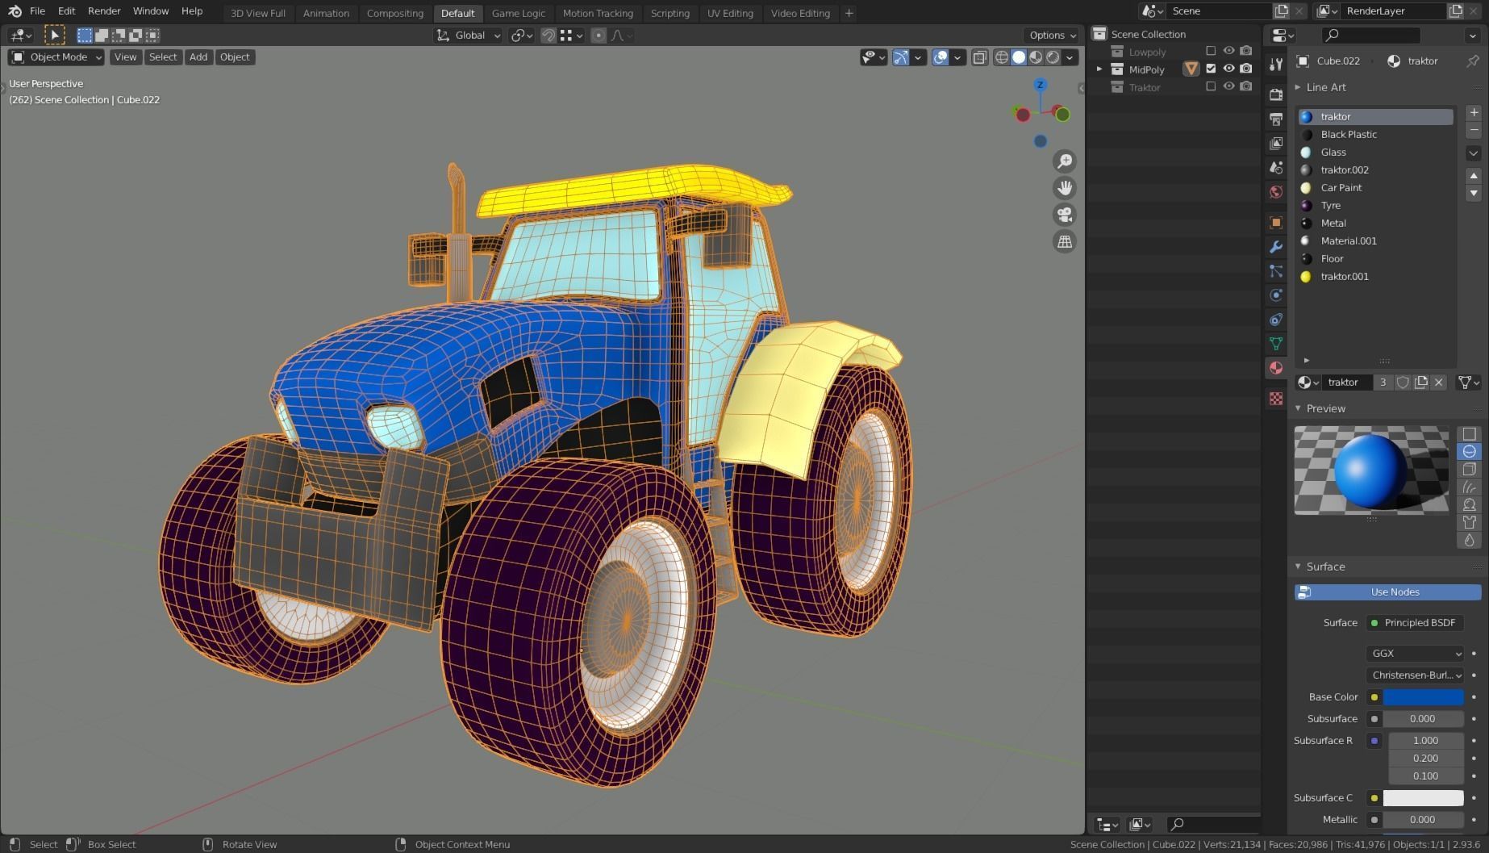Open the Render menu
Image resolution: width=1489 pixels, height=853 pixels.
click(104, 11)
